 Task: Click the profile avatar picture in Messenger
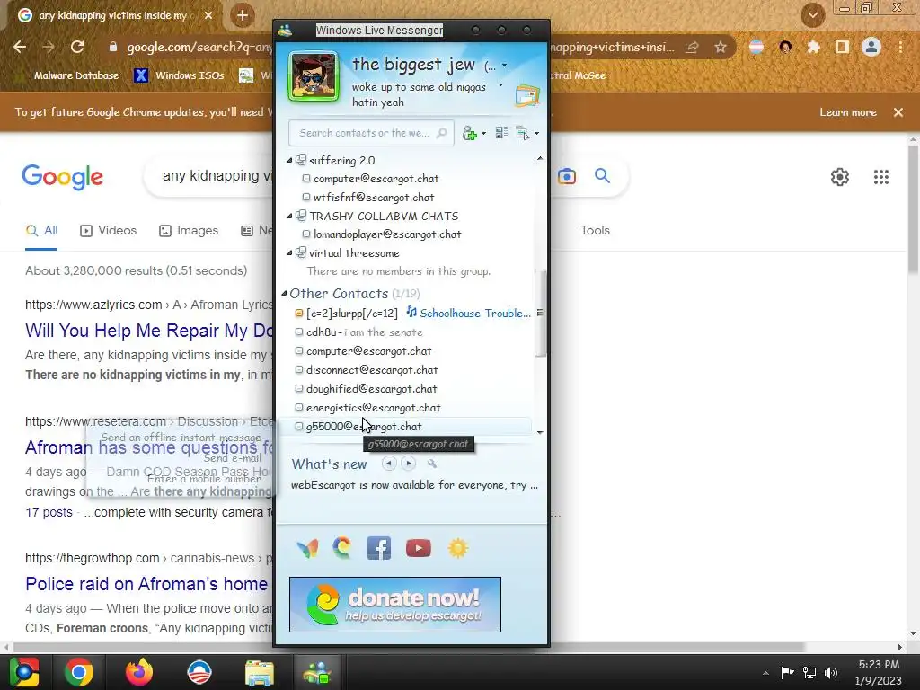click(x=314, y=77)
